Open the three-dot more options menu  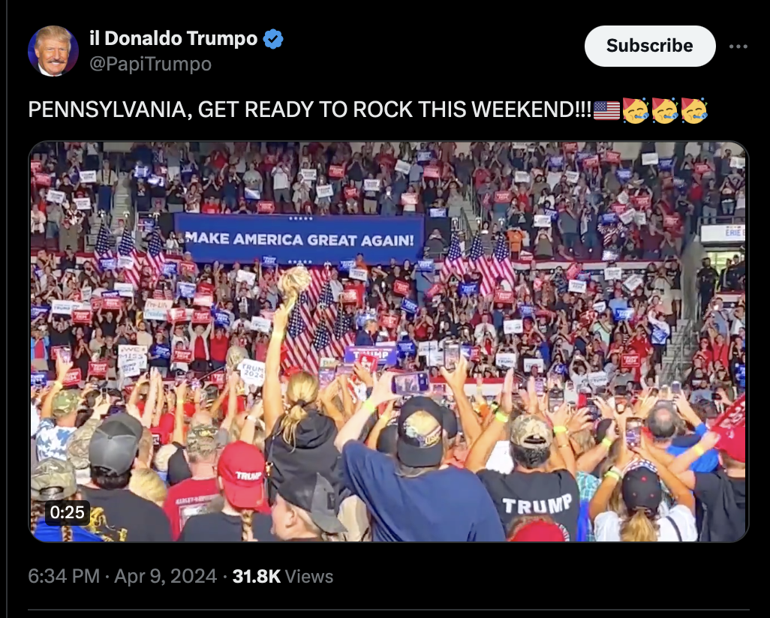[x=738, y=46]
